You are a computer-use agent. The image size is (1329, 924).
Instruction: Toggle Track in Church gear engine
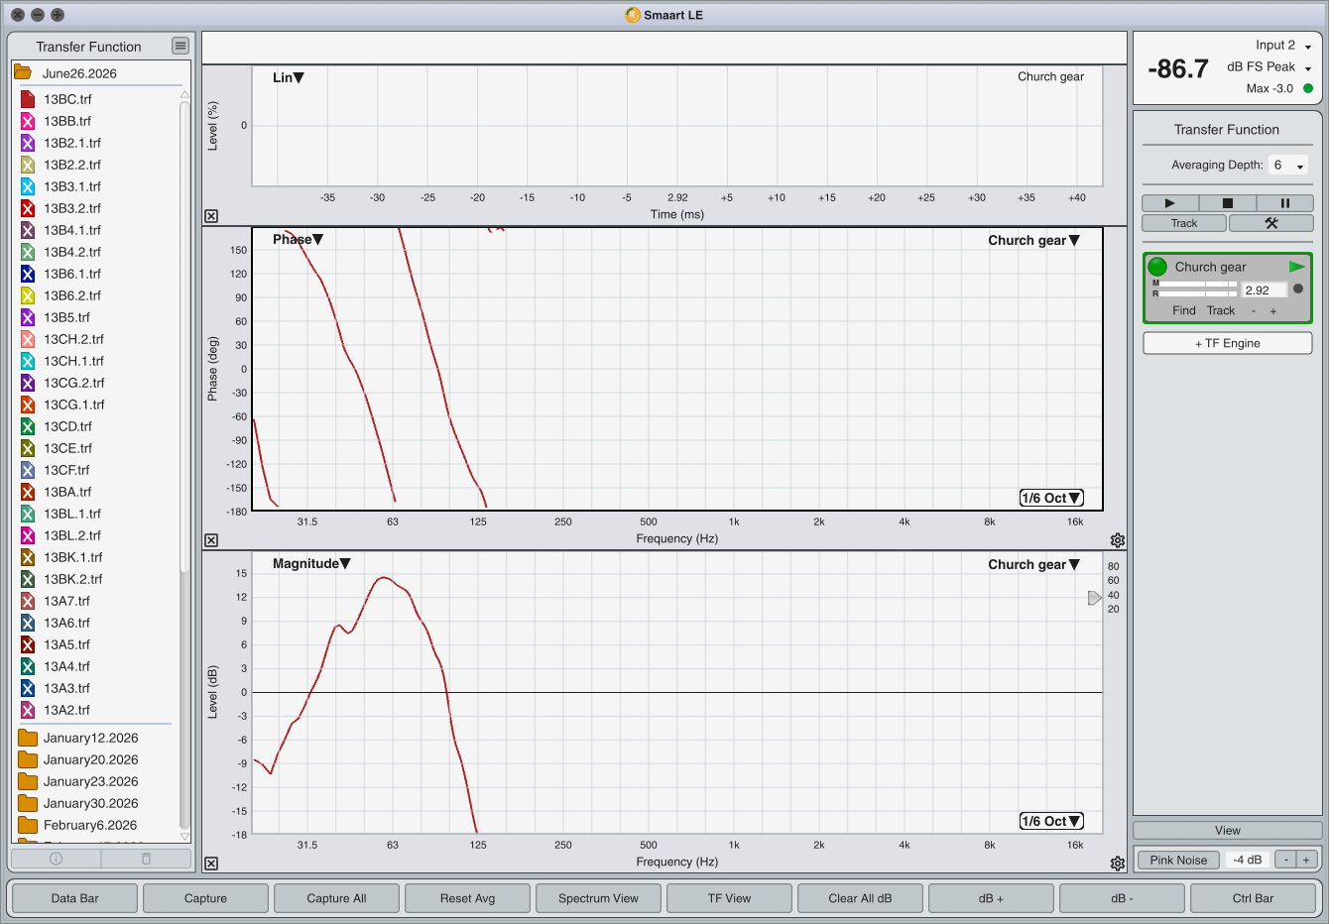tap(1221, 310)
